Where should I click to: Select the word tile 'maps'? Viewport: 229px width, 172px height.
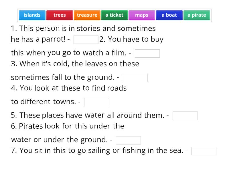pyautogui.click(x=142, y=15)
